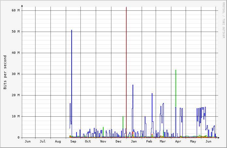The width and height of the screenshot is (227, 148).
Task: Click the blue 21 M spike in February
Action: point(152,107)
